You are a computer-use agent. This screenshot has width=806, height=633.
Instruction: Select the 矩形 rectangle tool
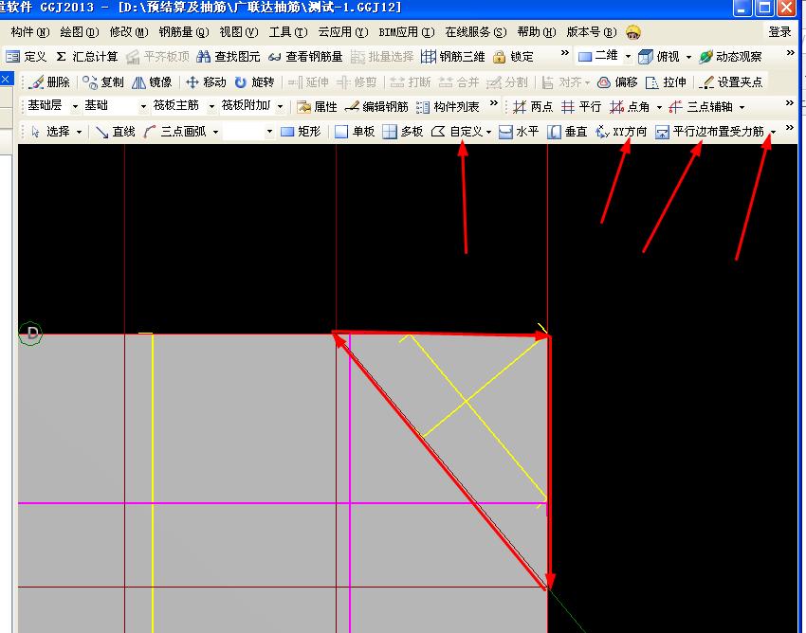(301, 132)
